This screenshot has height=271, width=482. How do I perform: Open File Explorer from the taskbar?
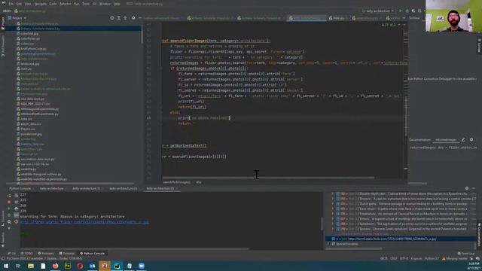pos(31,266)
